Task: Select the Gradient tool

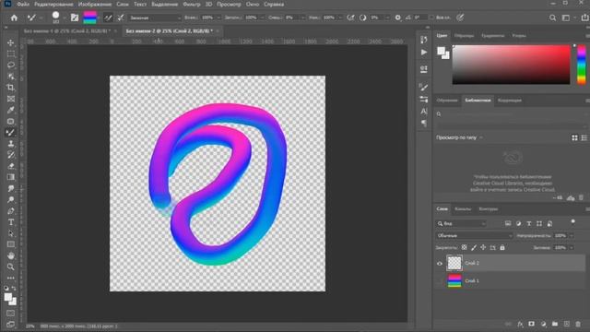Action: pyautogui.click(x=10, y=177)
